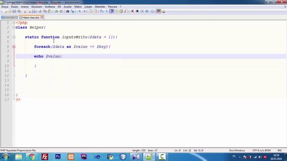Click UTF-8 w/o BOM encoding in status bar

click(261, 150)
